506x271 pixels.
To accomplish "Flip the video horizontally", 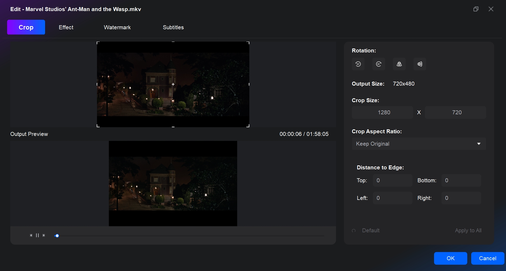I will pos(399,64).
